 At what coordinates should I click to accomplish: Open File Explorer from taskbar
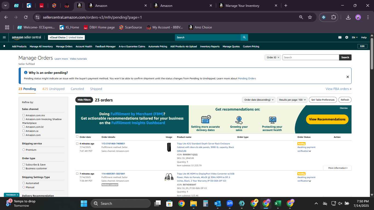194,203
